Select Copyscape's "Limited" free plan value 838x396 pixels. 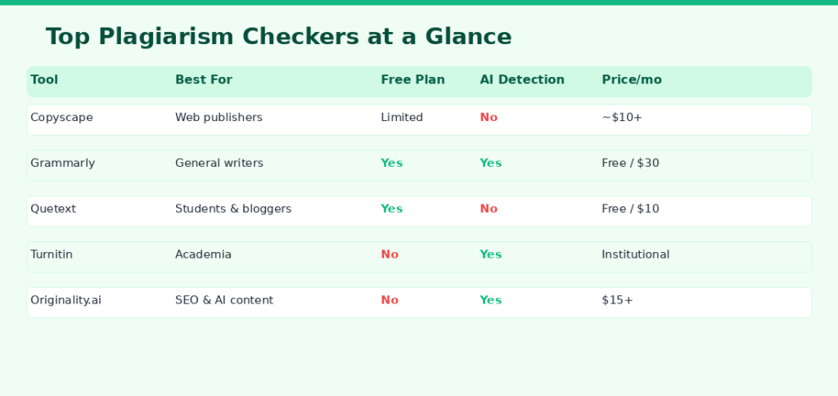pyautogui.click(x=402, y=118)
